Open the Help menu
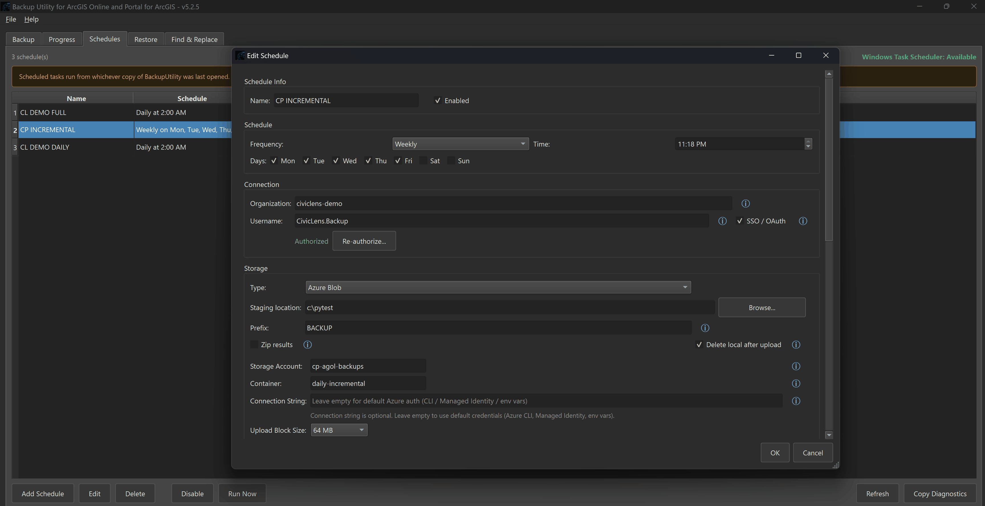Screen dimensions: 985x506 point(31,19)
